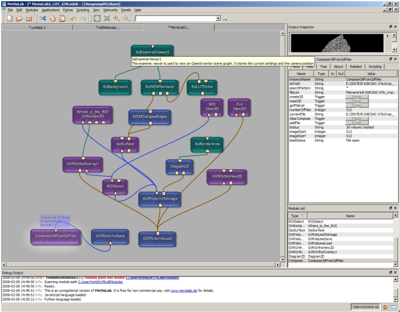The width and height of the screenshot is (400, 312).
Task: Save the network with floppy disk icon
Action: pyautogui.click(x=29, y=18)
